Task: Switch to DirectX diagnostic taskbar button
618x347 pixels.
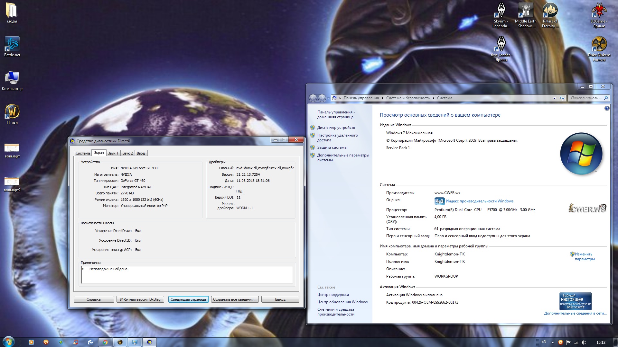Action: (x=150, y=342)
